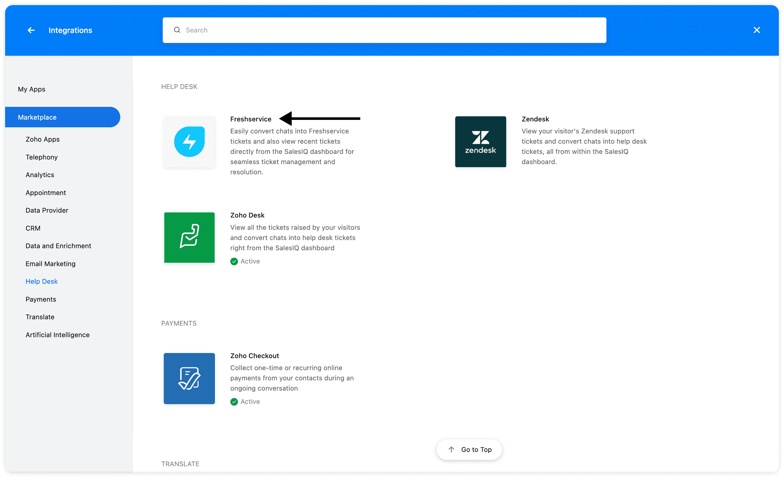784x478 pixels.
Task: Open the My Apps section
Action: (x=31, y=89)
